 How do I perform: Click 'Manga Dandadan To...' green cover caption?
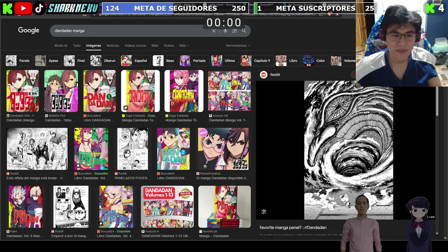tap(139, 120)
